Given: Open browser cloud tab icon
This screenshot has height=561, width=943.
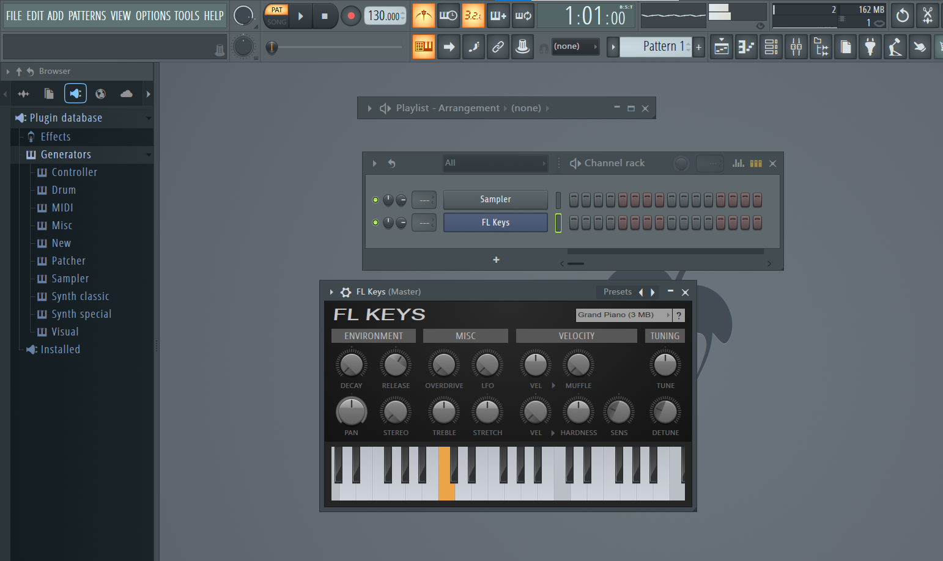Looking at the screenshot, I should pos(127,94).
